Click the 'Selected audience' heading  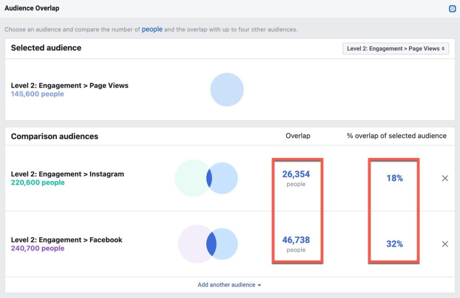click(x=46, y=48)
